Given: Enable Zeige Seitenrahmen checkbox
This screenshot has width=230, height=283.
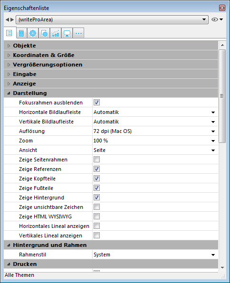Looking at the screenshot, I should [x=96, y=160].
